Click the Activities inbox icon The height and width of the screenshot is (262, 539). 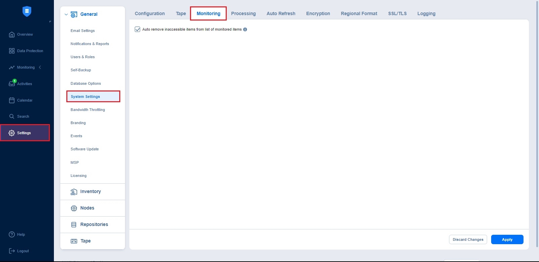(x=12, y=84)
